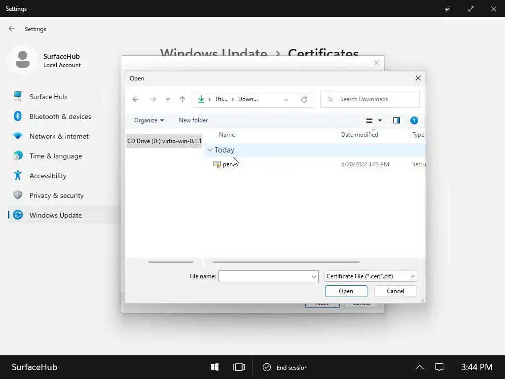Close the certificate wizard window behind
This screenshot has height=379, width=505.
coord(376,63)
